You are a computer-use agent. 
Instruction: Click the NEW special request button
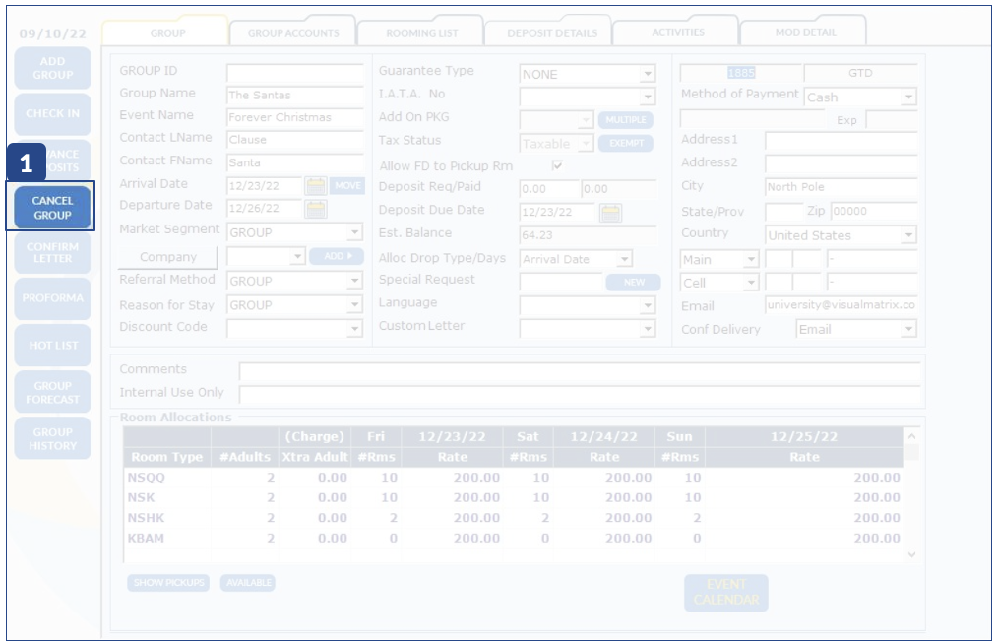coord(633,282)
